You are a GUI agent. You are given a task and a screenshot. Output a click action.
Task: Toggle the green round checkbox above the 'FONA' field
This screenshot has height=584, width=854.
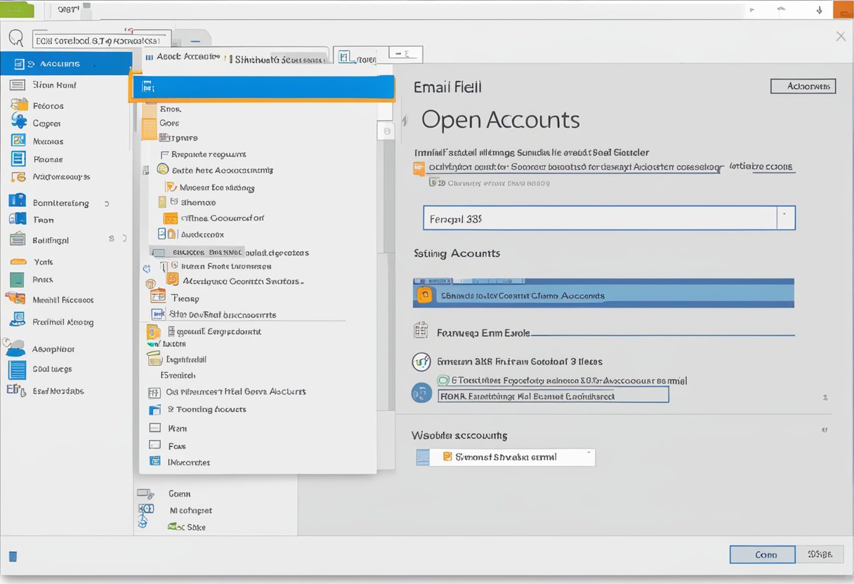pyautogui.click(x=443, y=380)
